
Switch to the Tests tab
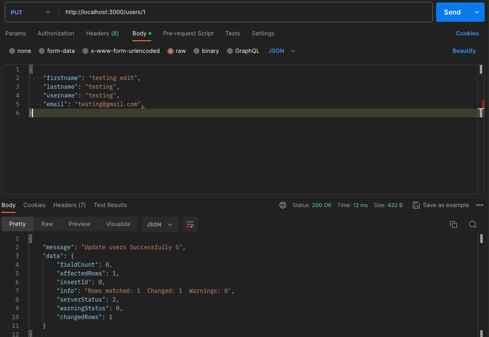tap(233, 33)
